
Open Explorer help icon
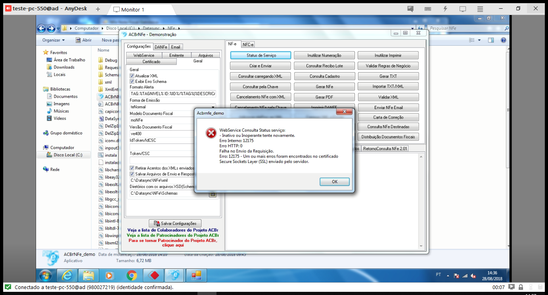click(x=503, y=40)
